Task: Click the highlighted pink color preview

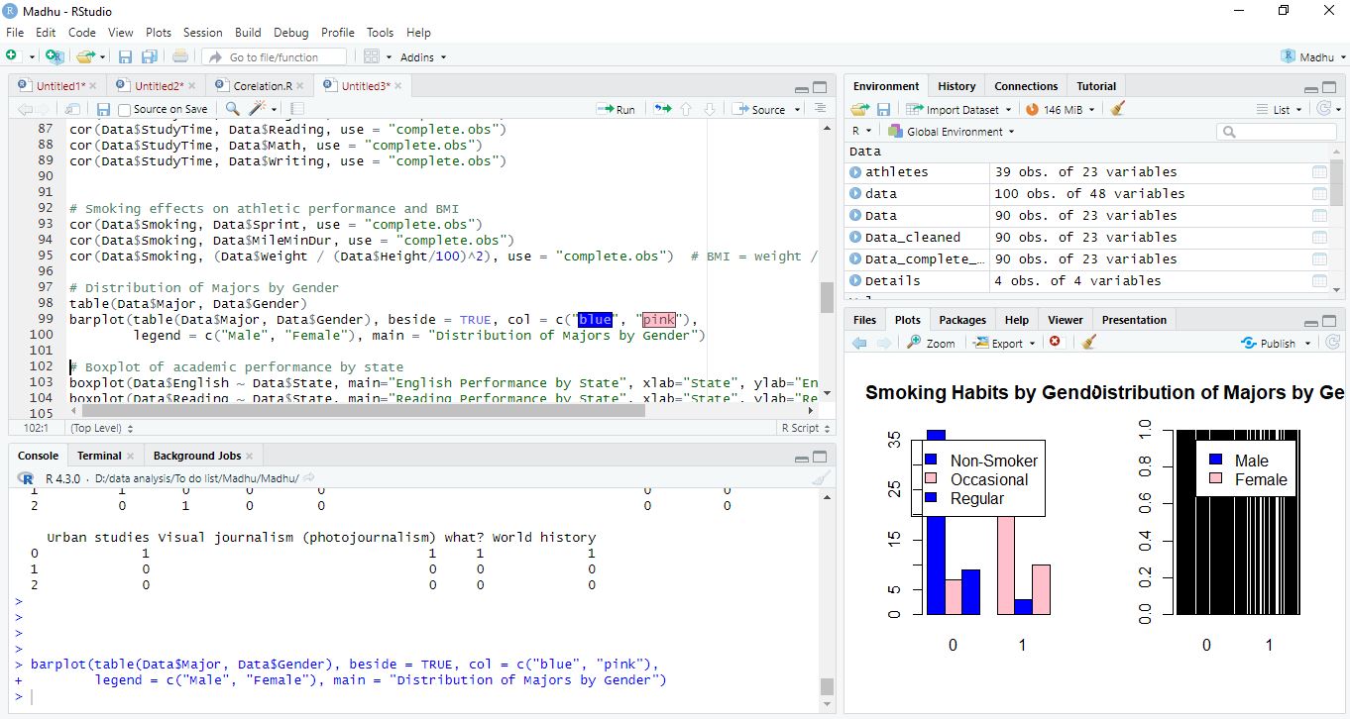Action: pyautogui.click(x=658, y=319)
